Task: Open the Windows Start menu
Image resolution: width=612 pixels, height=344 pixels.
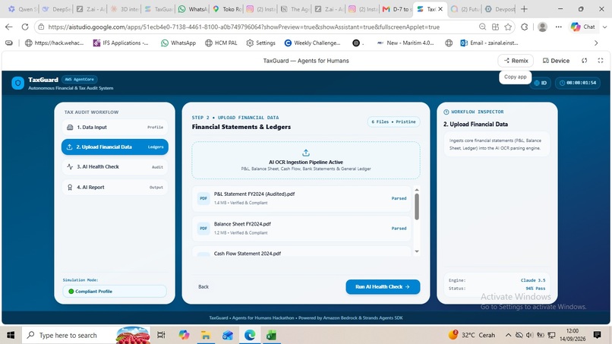Action: pyautogui.click(x=11, y=335)
